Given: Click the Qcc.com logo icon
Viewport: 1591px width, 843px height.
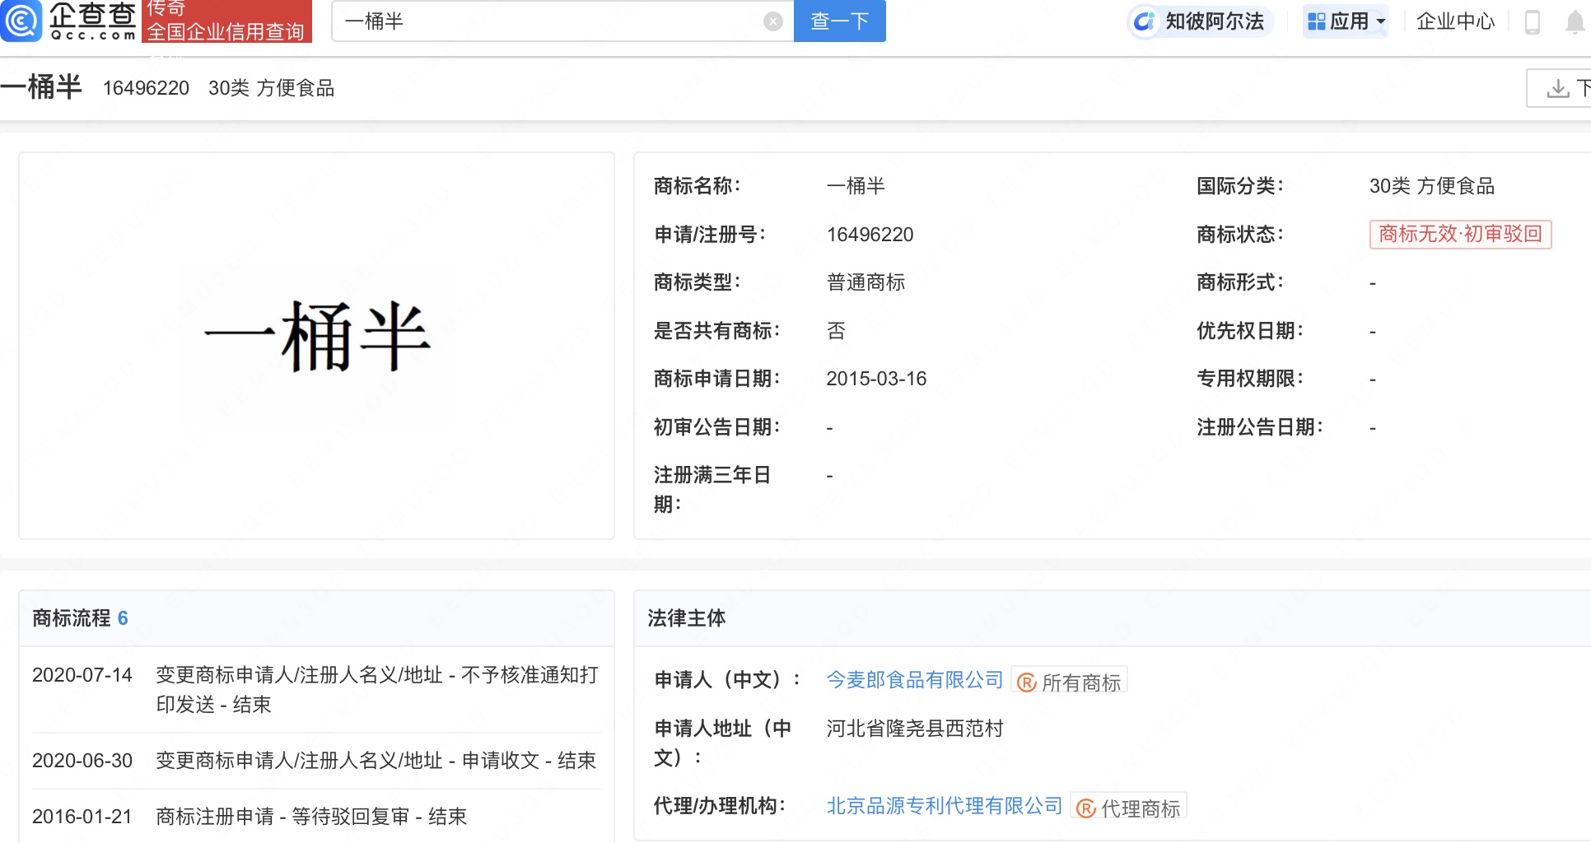Looking at the screenshot, I should [20, 21].
